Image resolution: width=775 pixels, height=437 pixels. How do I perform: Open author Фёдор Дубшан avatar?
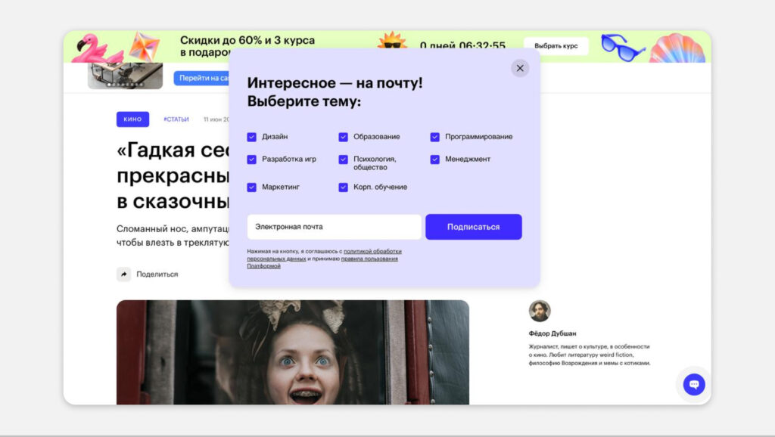539,311
